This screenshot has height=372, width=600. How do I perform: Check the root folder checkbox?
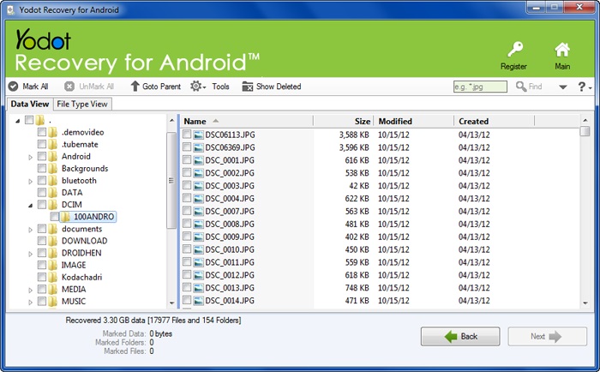29,120
